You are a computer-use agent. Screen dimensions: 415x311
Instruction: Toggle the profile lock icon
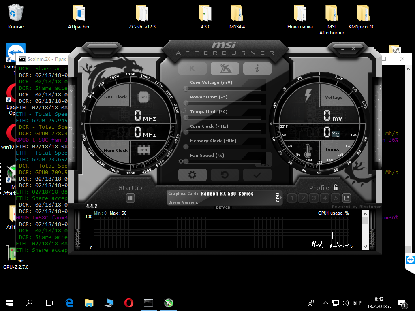click(x=336, y=187)
